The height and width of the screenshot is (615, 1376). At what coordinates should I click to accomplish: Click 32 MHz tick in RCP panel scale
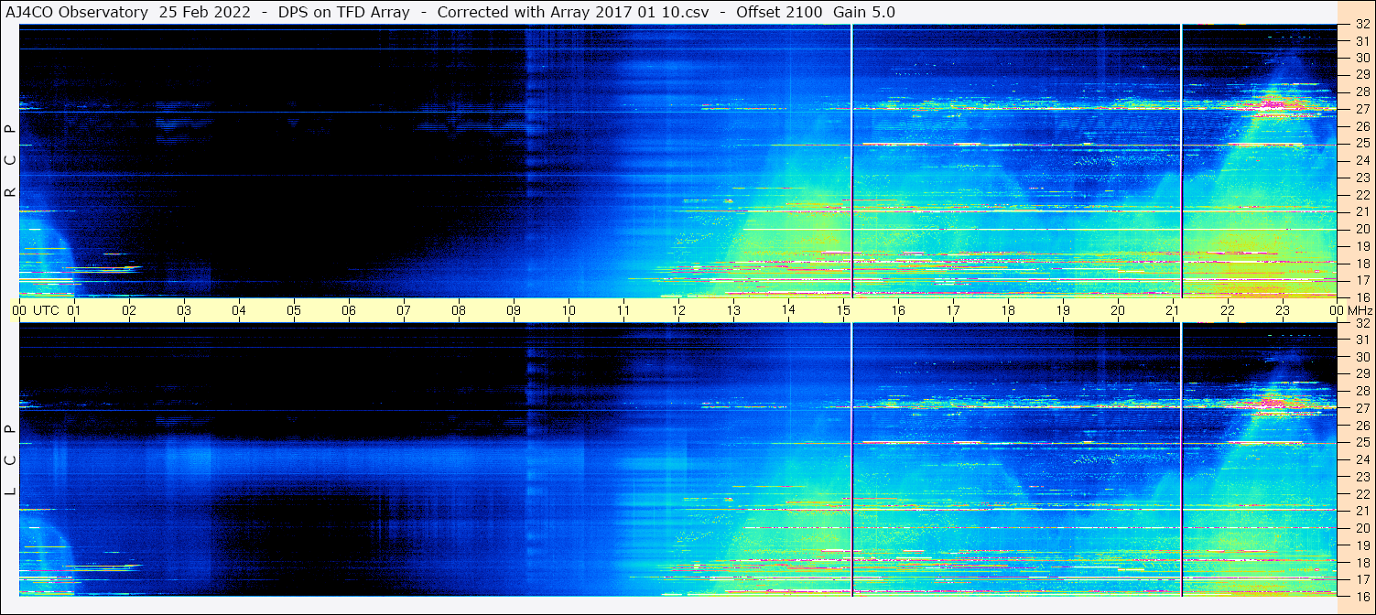(1361, 25)
